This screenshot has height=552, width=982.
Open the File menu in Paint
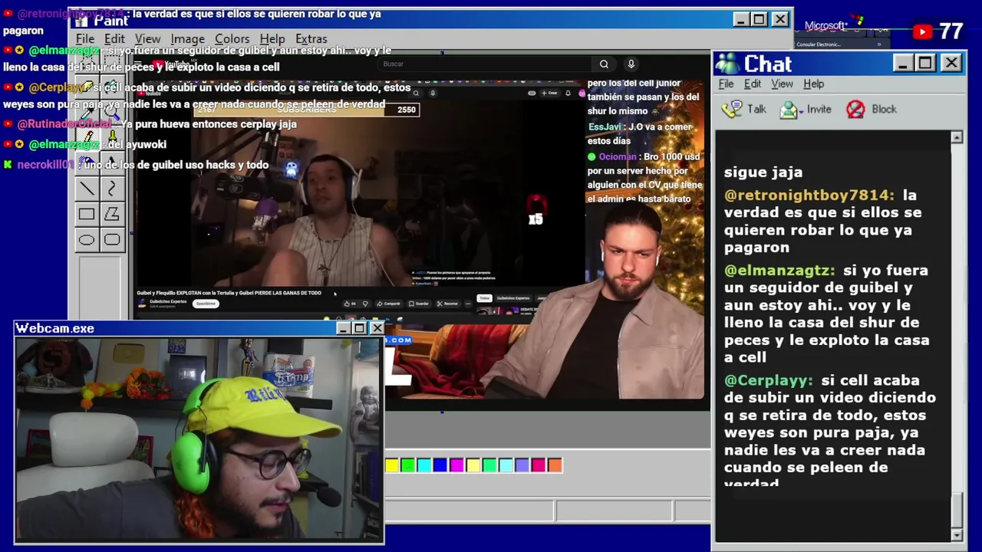pyautogui.click(x=85, y=39)
